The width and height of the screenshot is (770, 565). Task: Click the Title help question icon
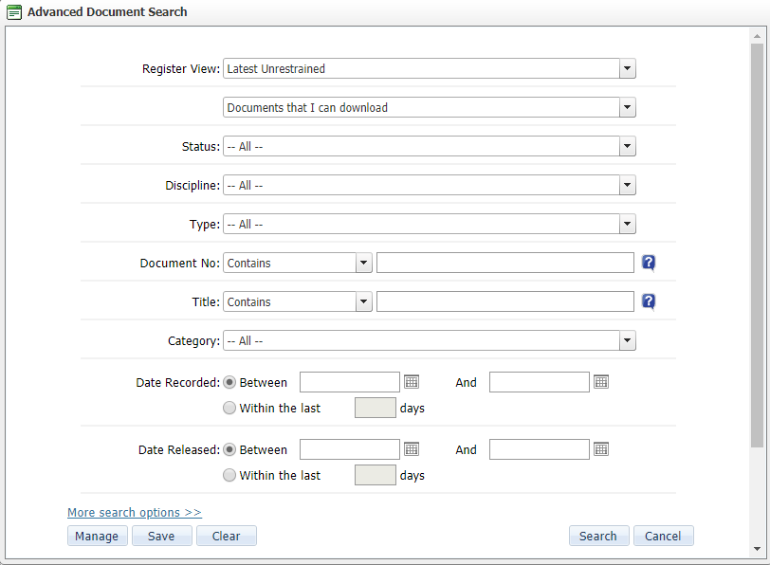click(649, 301)
